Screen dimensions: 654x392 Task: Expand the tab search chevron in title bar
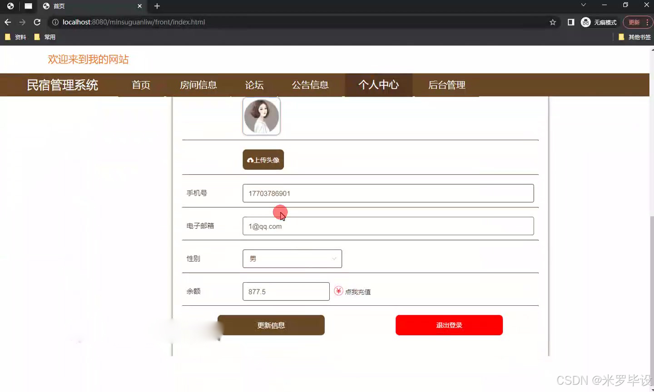tap(582, 6)
